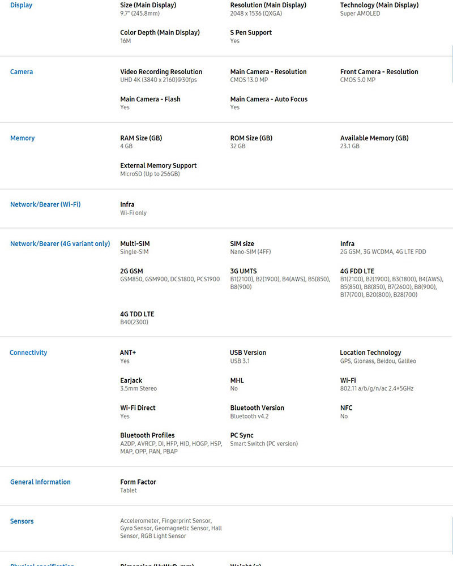Viewport: 453px width, 566px height.
Task: Select the "NFC" label
Action: [346, 408]
